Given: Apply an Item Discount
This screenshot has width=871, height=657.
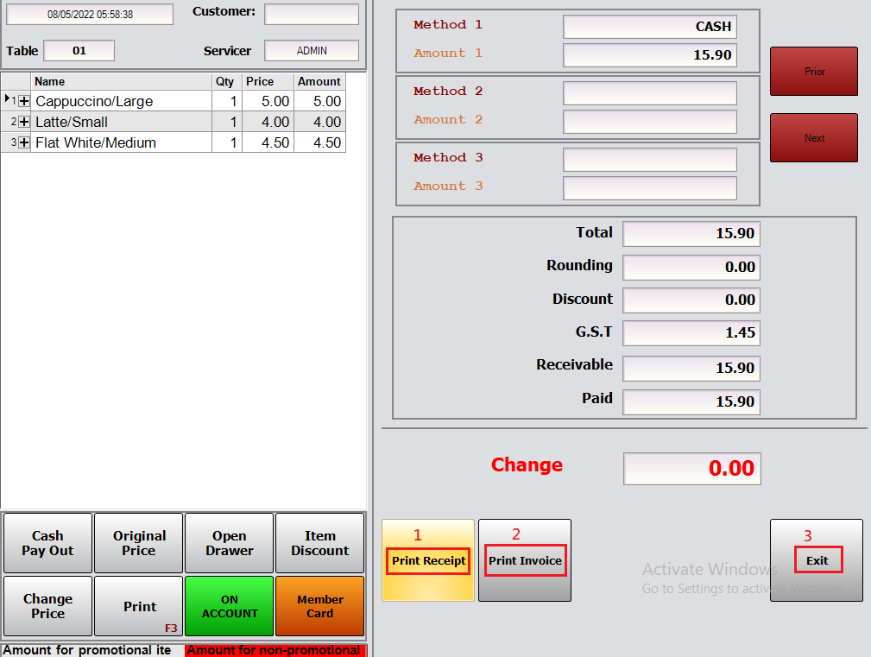Looking at the screenshot, I should [x=320, y=542].
